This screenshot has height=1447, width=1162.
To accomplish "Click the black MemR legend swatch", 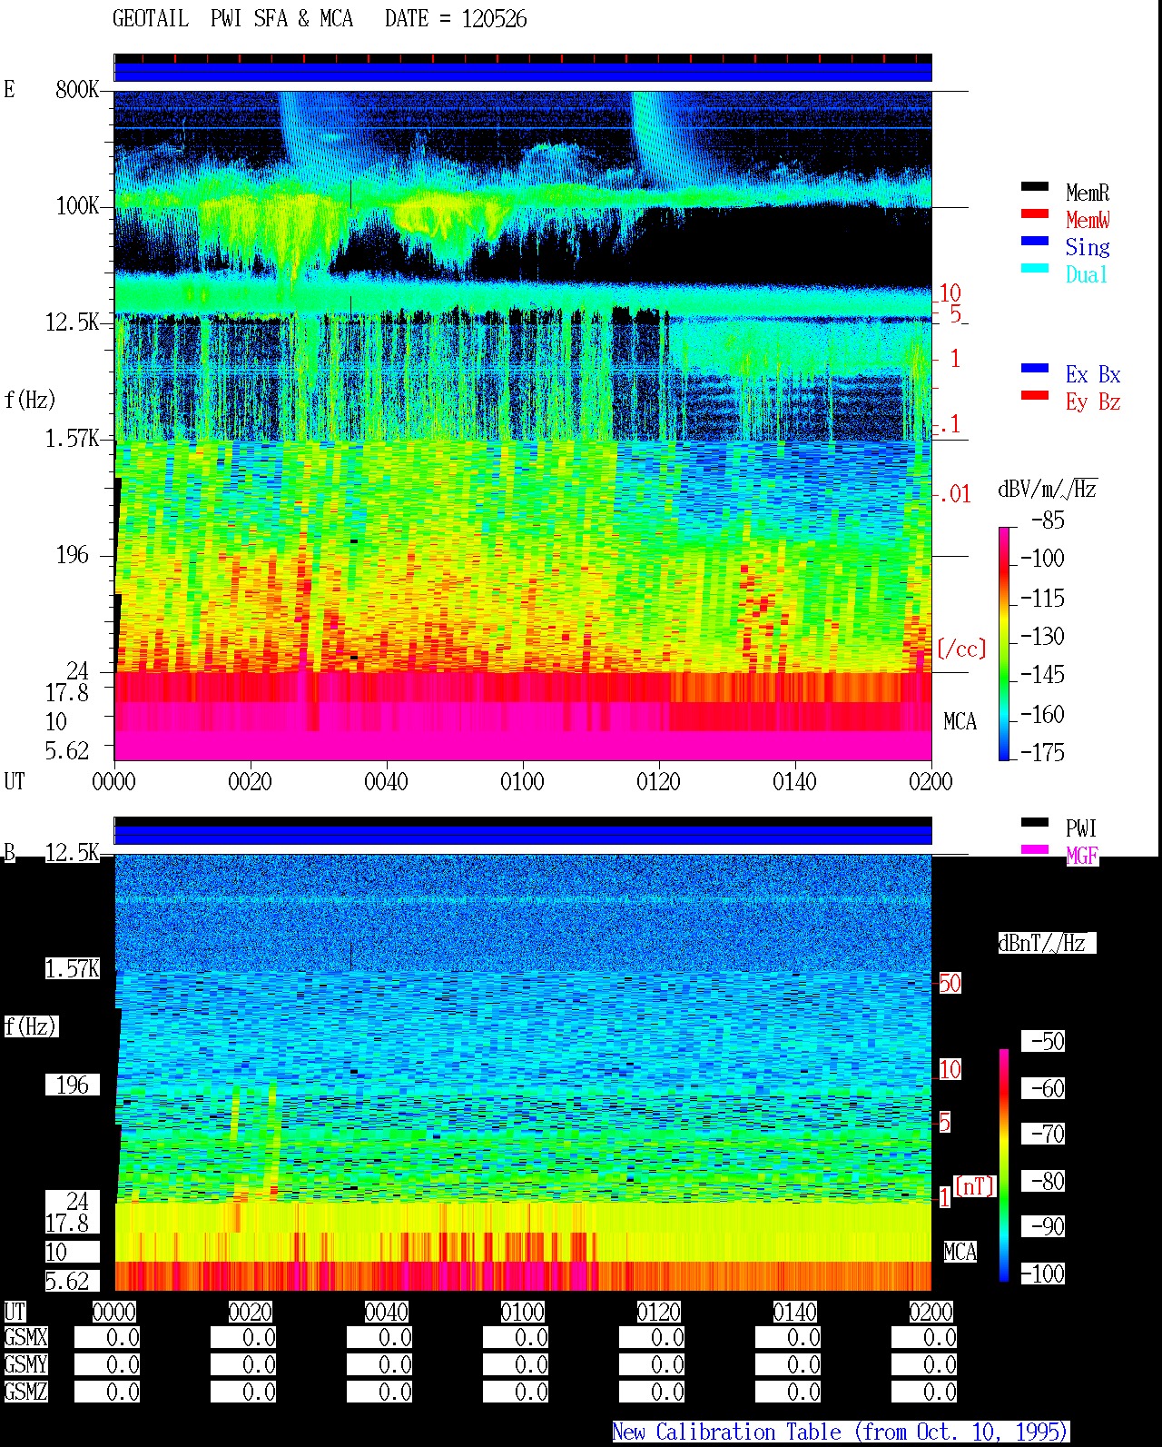I will [x=1034, y=186].
